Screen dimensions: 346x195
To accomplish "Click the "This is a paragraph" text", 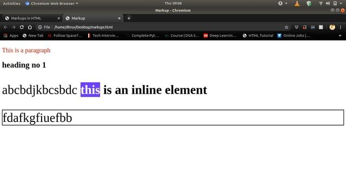I will (x=26, y=50).
